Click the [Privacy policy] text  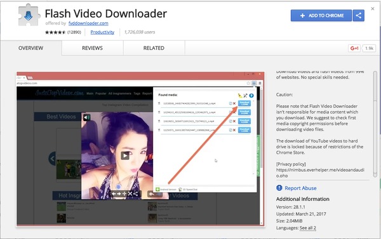291,164
